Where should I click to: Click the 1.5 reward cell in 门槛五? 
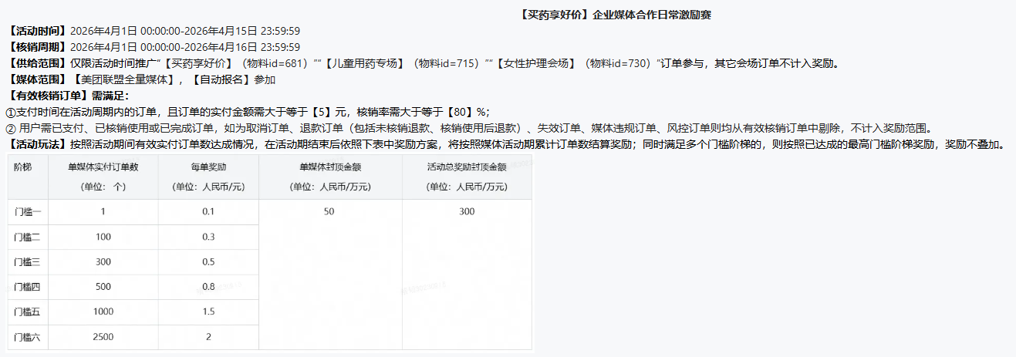tap(208, 312)
